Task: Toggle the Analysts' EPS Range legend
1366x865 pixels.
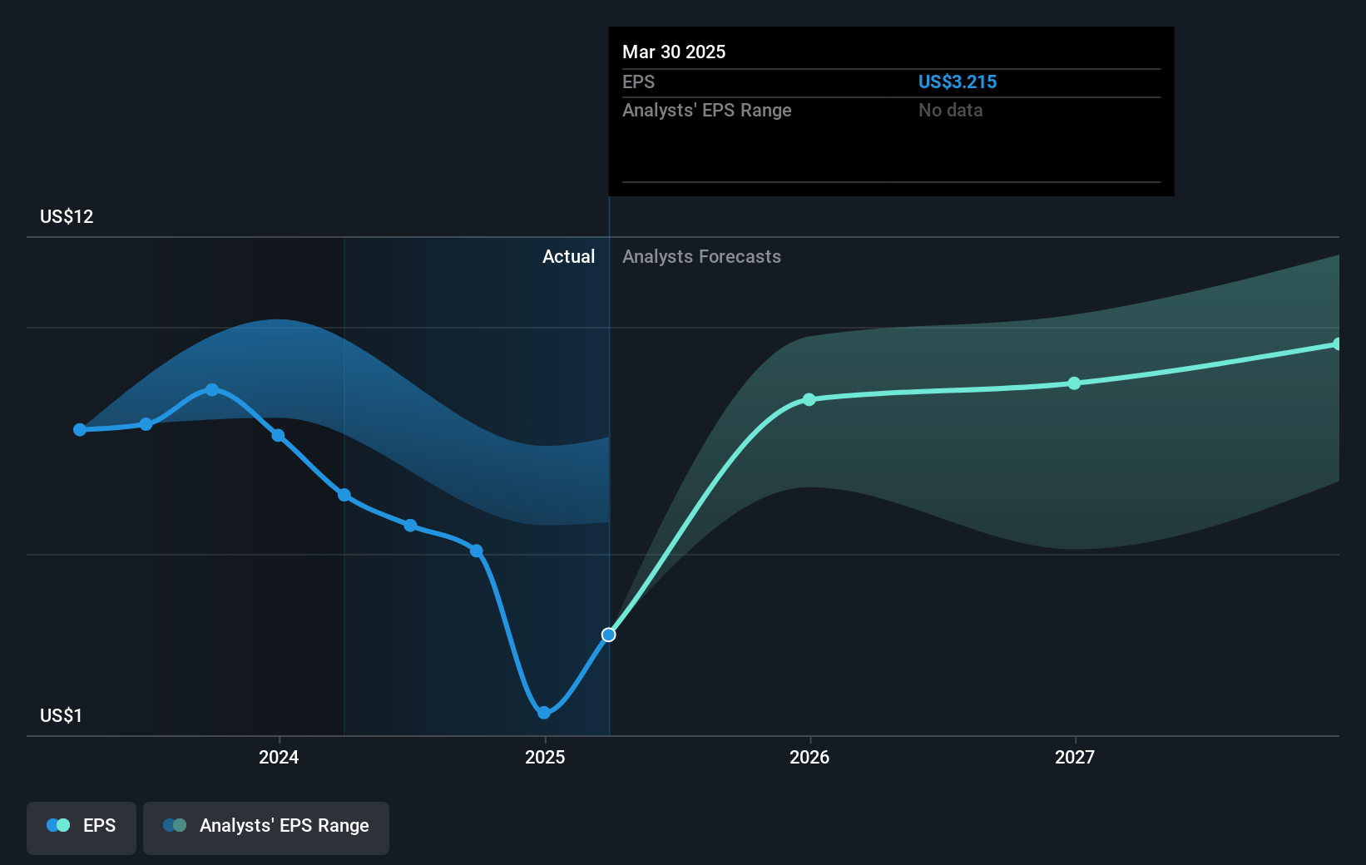Action: coord(266,828)
